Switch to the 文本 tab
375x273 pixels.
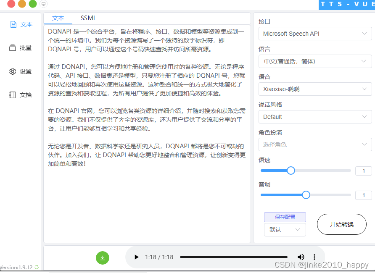[58, 18]
